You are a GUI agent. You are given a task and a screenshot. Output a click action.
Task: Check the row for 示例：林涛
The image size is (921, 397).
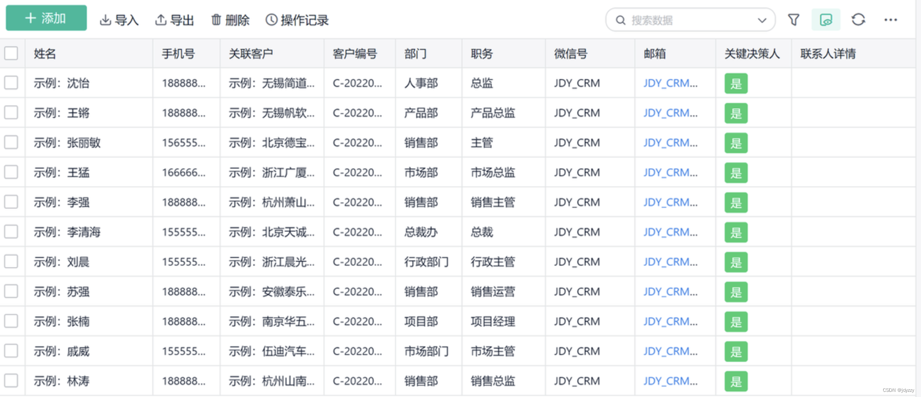(11, 380)
